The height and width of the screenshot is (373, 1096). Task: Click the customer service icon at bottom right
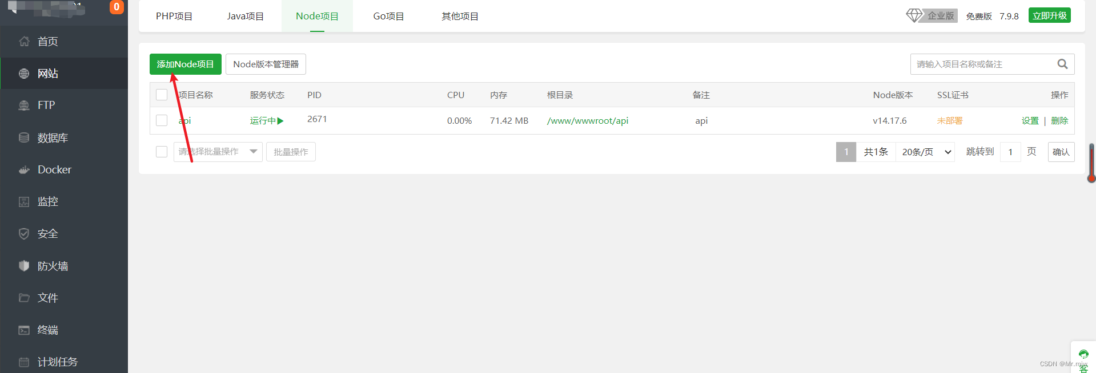click(1083, 354)
